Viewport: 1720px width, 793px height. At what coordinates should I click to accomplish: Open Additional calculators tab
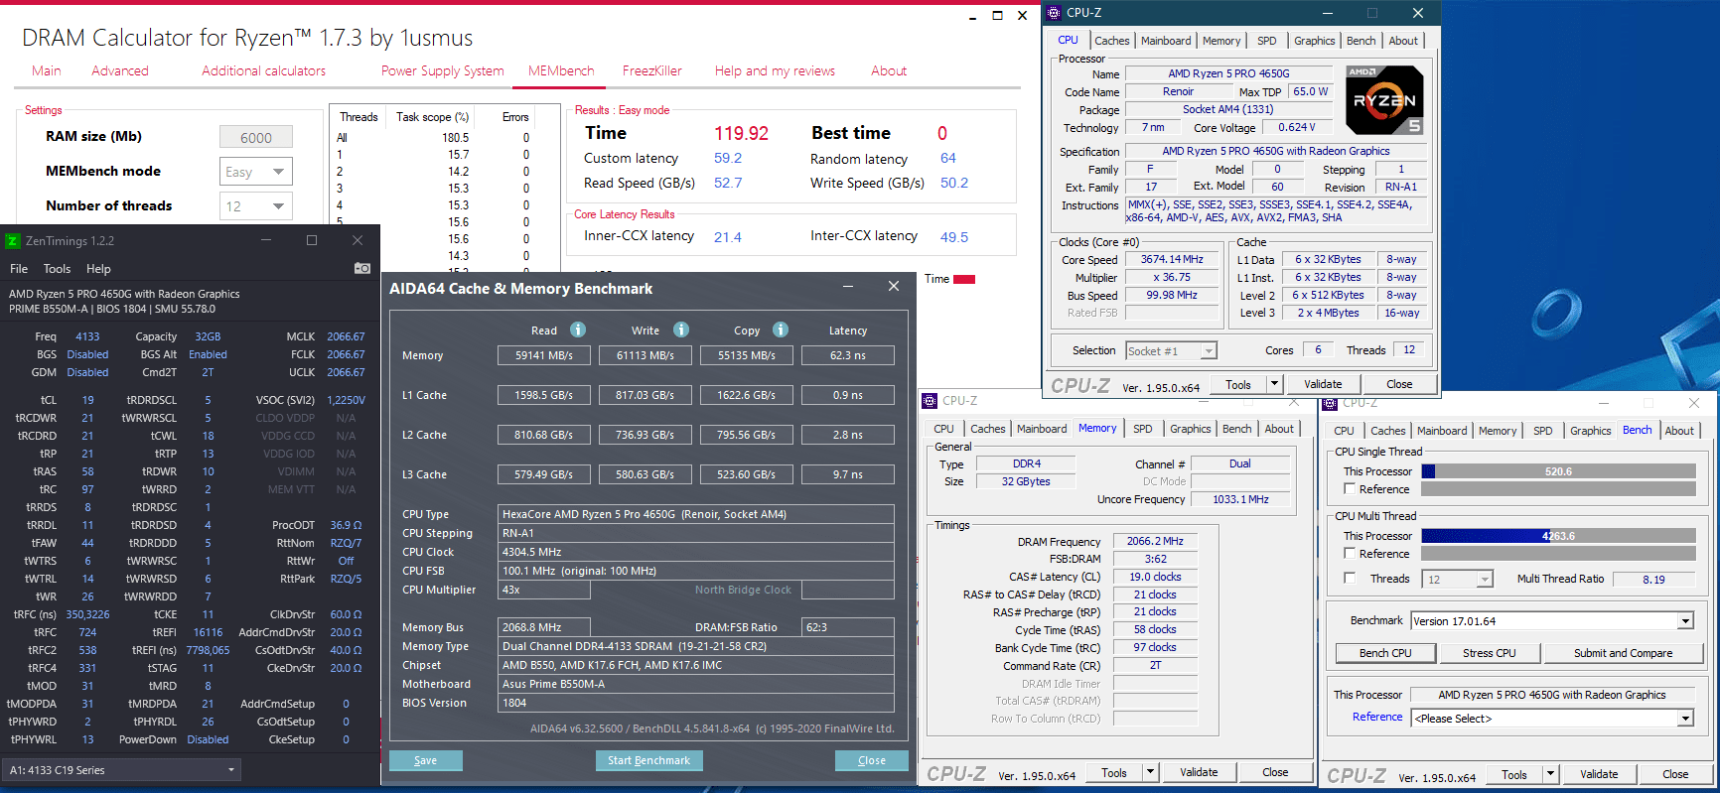pyautogui.click(x=264, y=70)
